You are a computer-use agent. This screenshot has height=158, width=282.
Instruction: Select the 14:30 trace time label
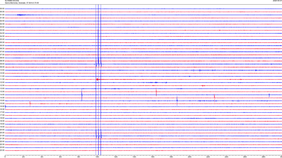point(2,98)
